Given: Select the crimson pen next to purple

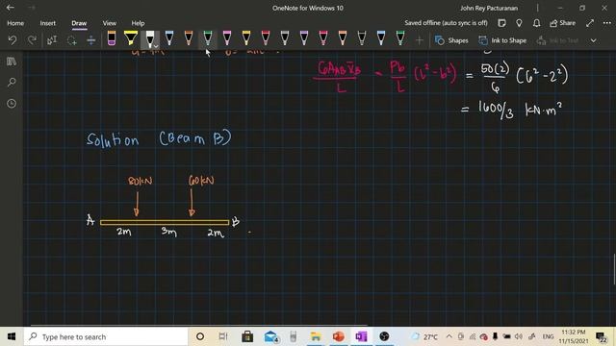Looking at the screenshot, I should [323, 38].
